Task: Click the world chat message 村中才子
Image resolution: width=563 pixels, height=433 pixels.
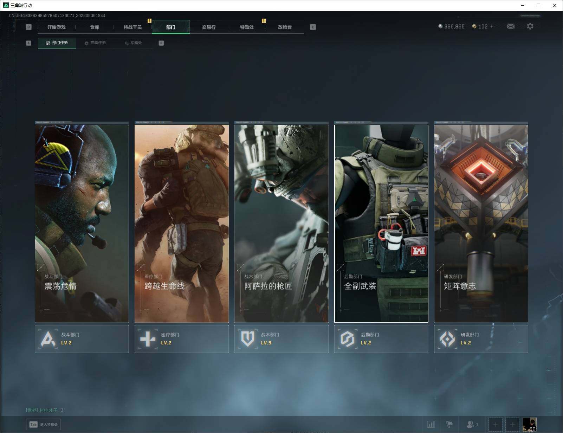Action: click(x=45, y=410)
